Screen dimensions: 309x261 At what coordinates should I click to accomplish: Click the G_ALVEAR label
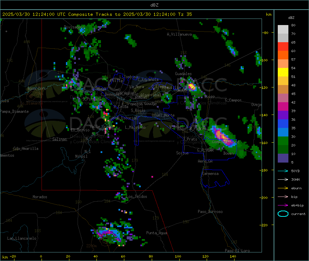pyautogui.click(x=205, y=150)
